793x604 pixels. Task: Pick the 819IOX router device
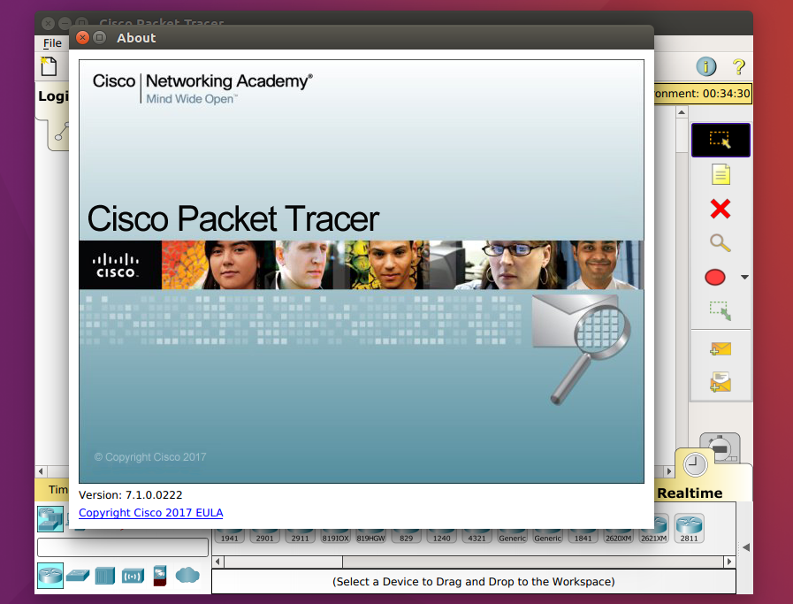coord(335,536)
